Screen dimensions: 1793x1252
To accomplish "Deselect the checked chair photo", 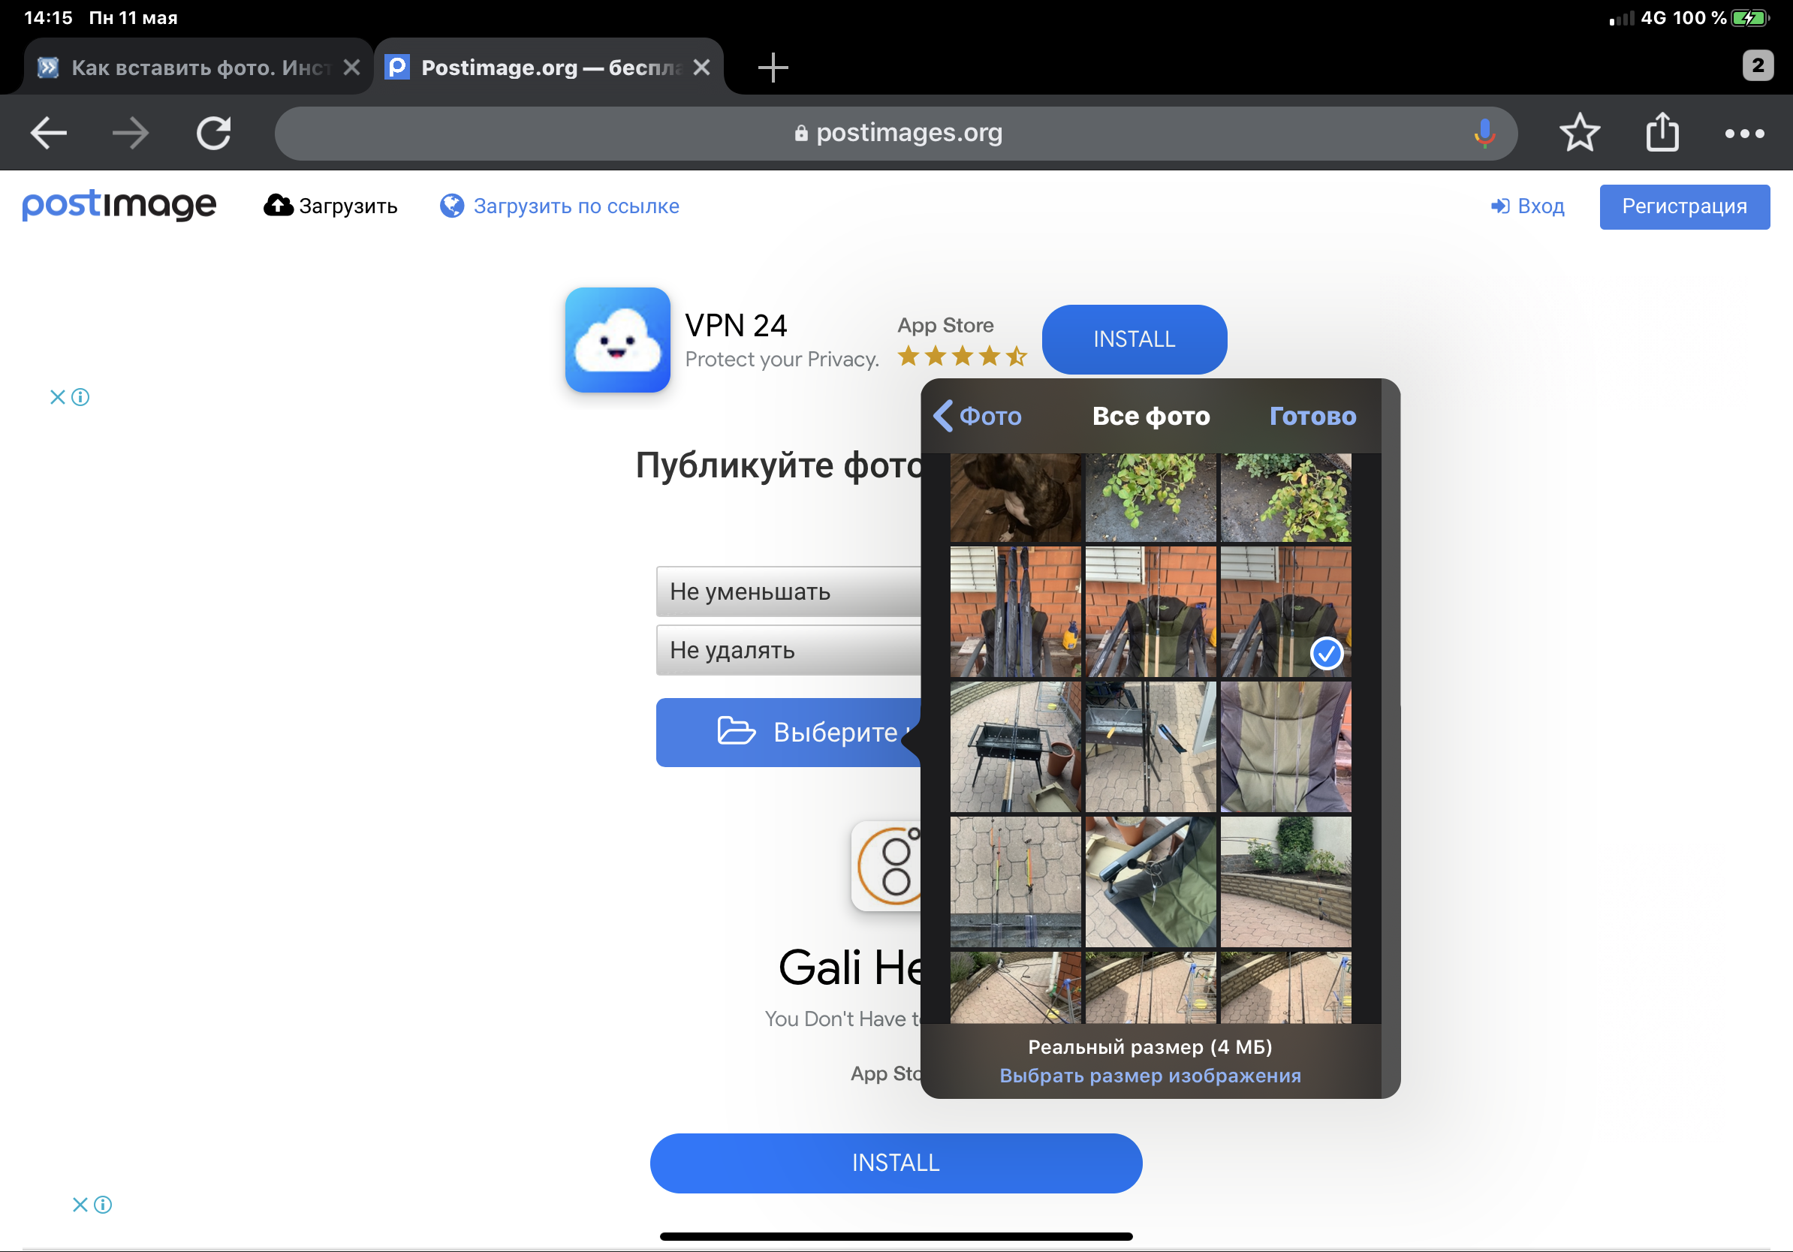I will coord(1285,611).
